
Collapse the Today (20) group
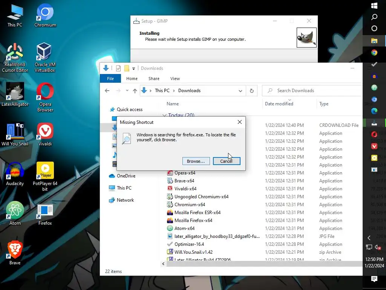[x=164, y=115]
